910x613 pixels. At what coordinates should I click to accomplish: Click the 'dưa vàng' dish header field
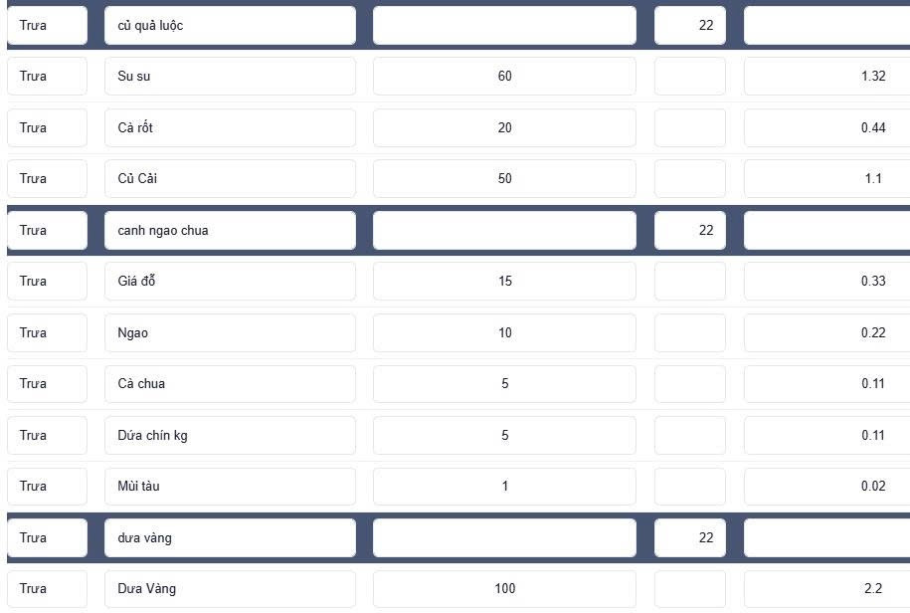pyautogui.click(x=230, y=537)
